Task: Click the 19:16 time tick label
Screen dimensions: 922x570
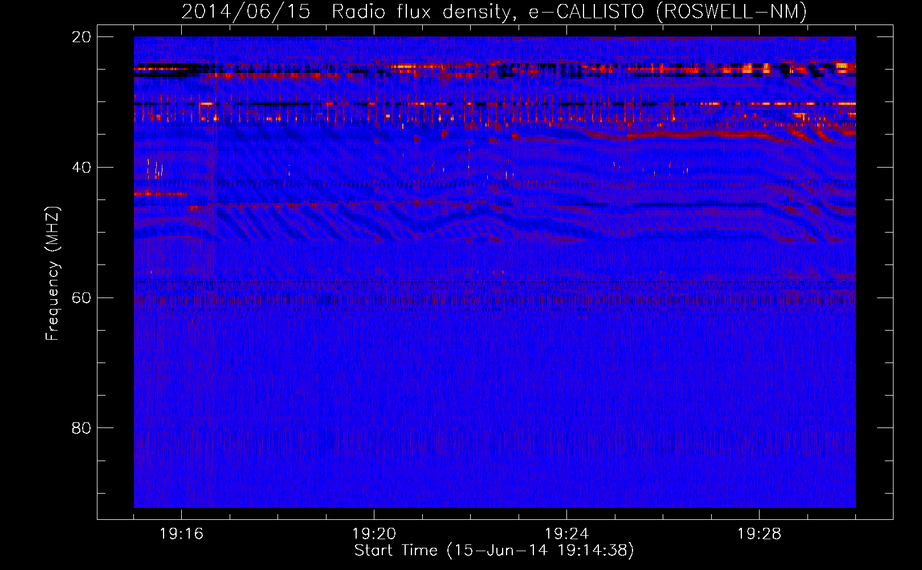Action: click(x=182, y=534)
